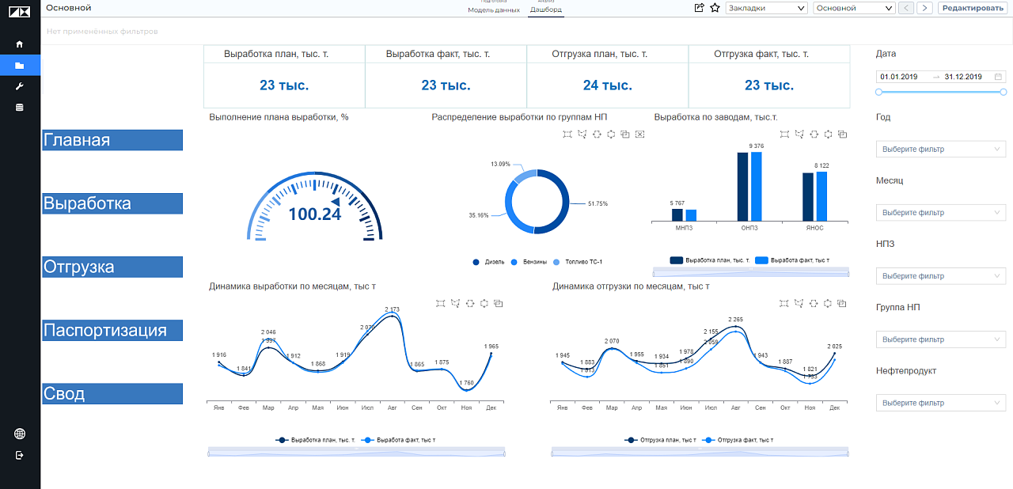Click the clear selection icon on donut chart
The image size is (1013, 489).
639,135
